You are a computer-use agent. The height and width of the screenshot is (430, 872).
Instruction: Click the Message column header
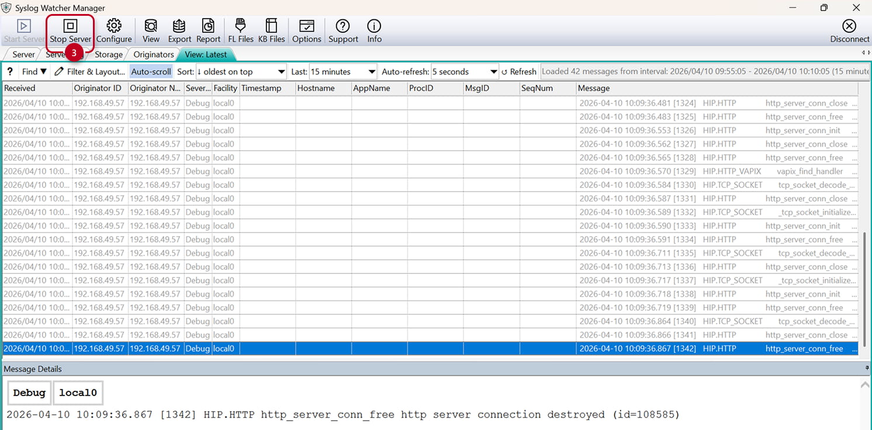pos(717,88)
